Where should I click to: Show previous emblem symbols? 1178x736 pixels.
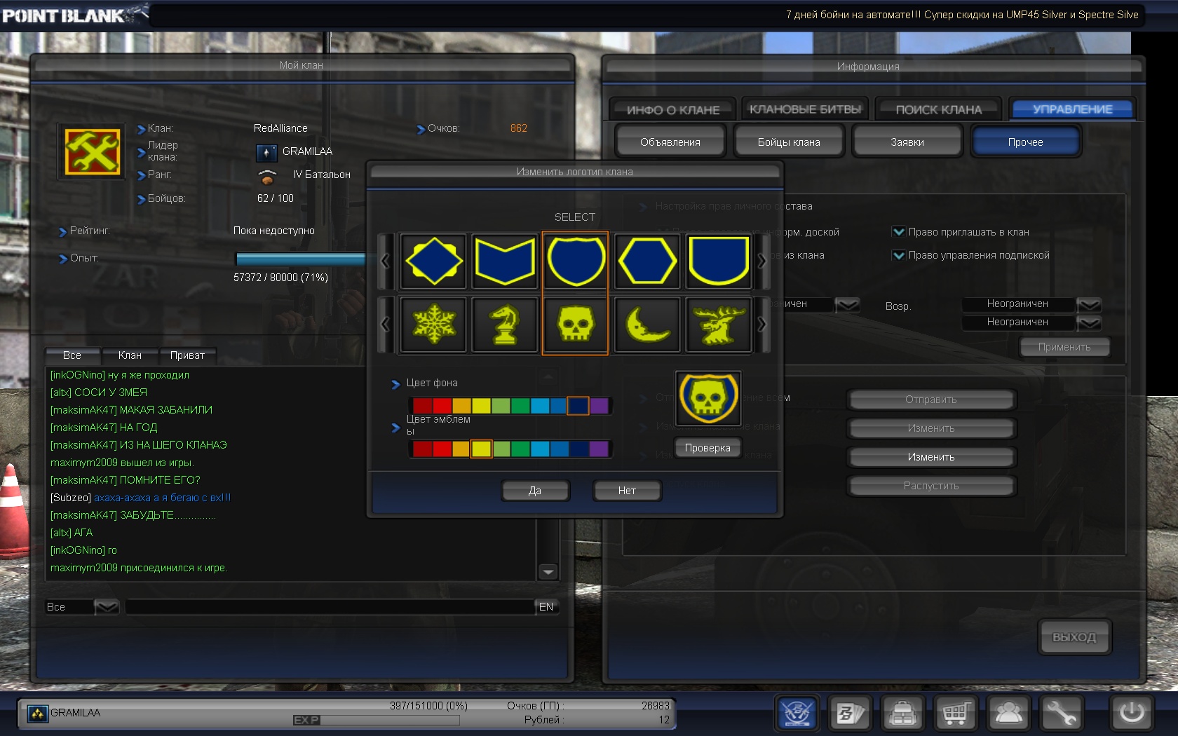[385, 325]
